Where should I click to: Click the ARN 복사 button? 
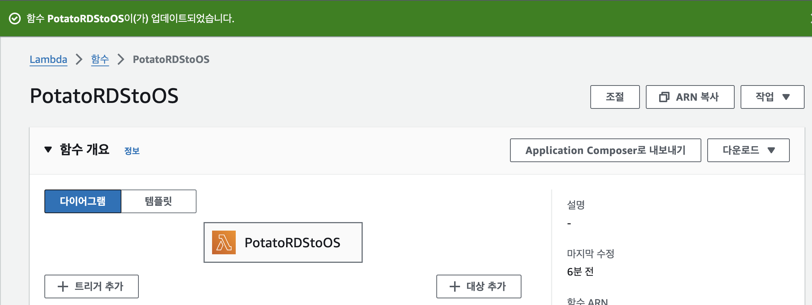coord(690,97)
